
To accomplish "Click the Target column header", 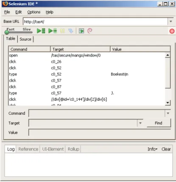I will (x=80, y=49).
